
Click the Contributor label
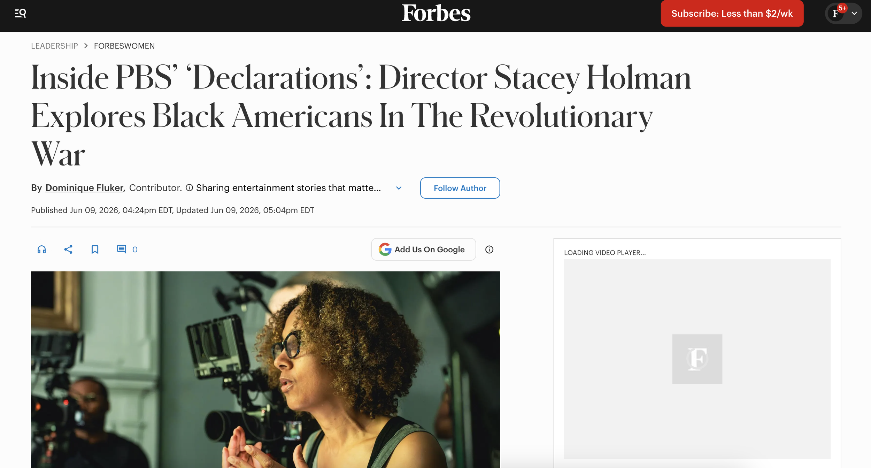click(155, 188)
